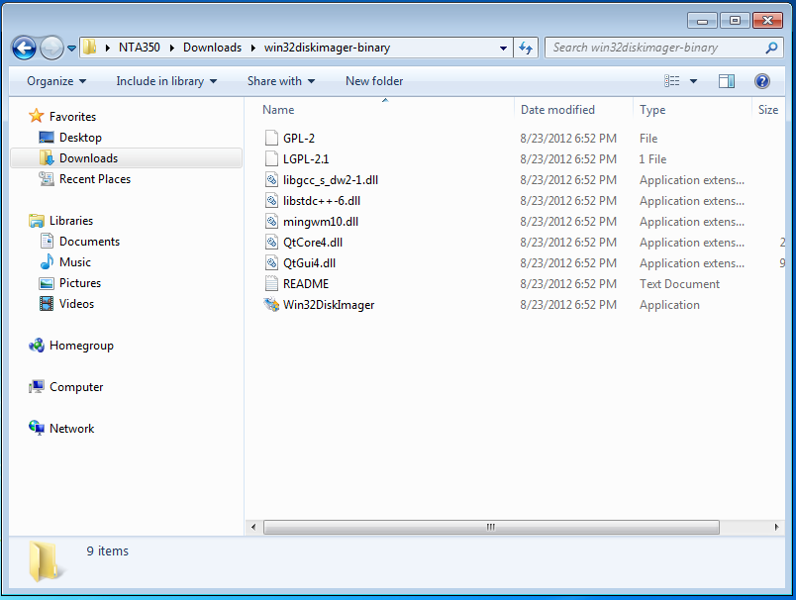The image size is (796, 600).
Task: Click folder icon in details pane
Action: click(46, 561)
